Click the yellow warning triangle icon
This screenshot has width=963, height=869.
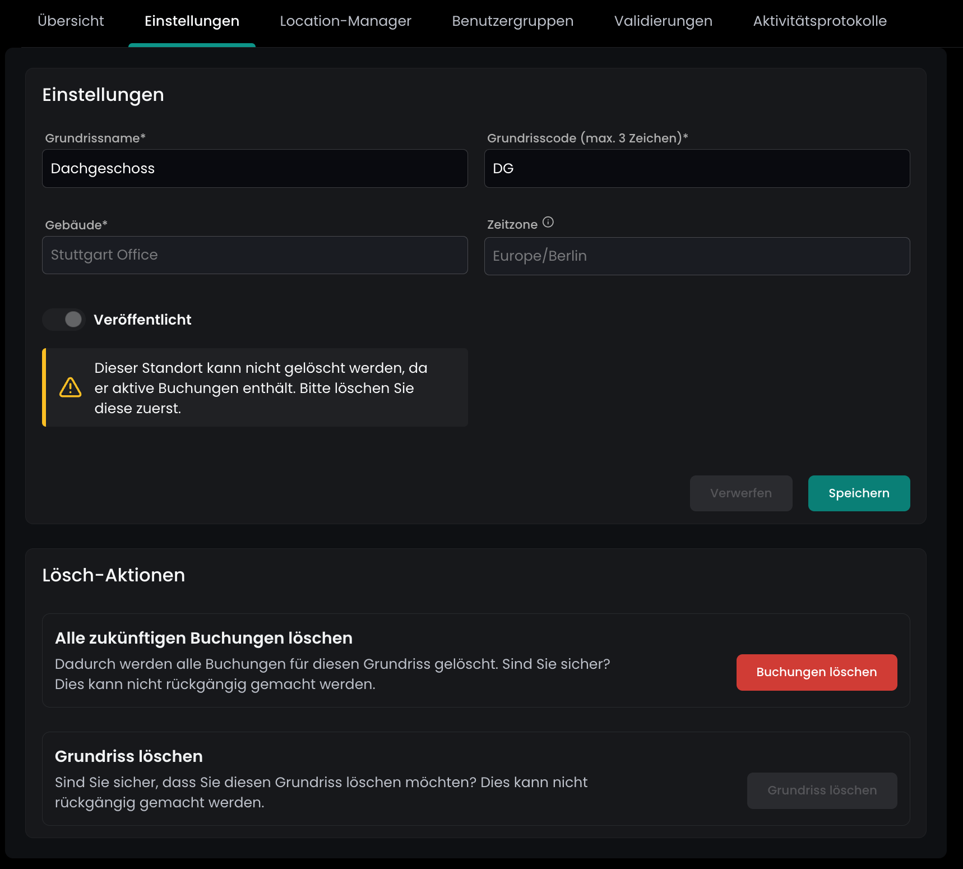click(x=71, y=387)
